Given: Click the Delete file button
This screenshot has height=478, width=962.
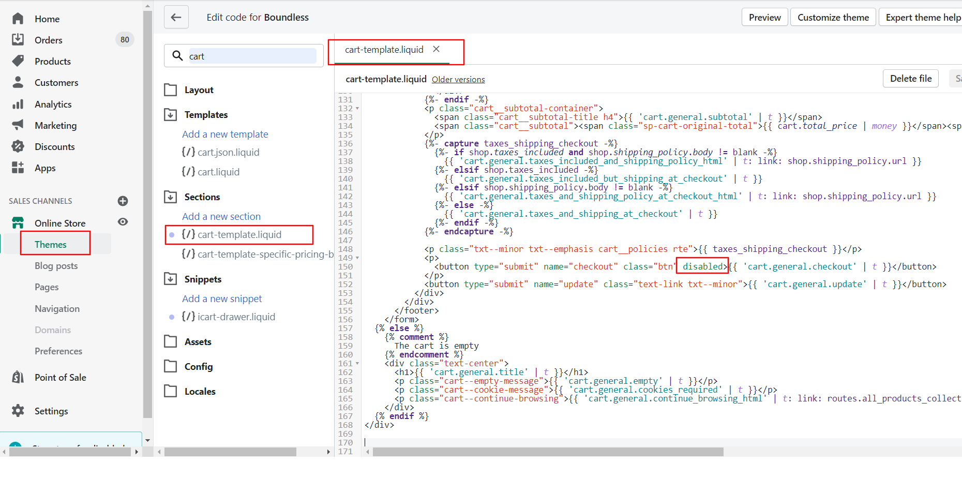Looking at the screenshot, I should pos(911,78).
